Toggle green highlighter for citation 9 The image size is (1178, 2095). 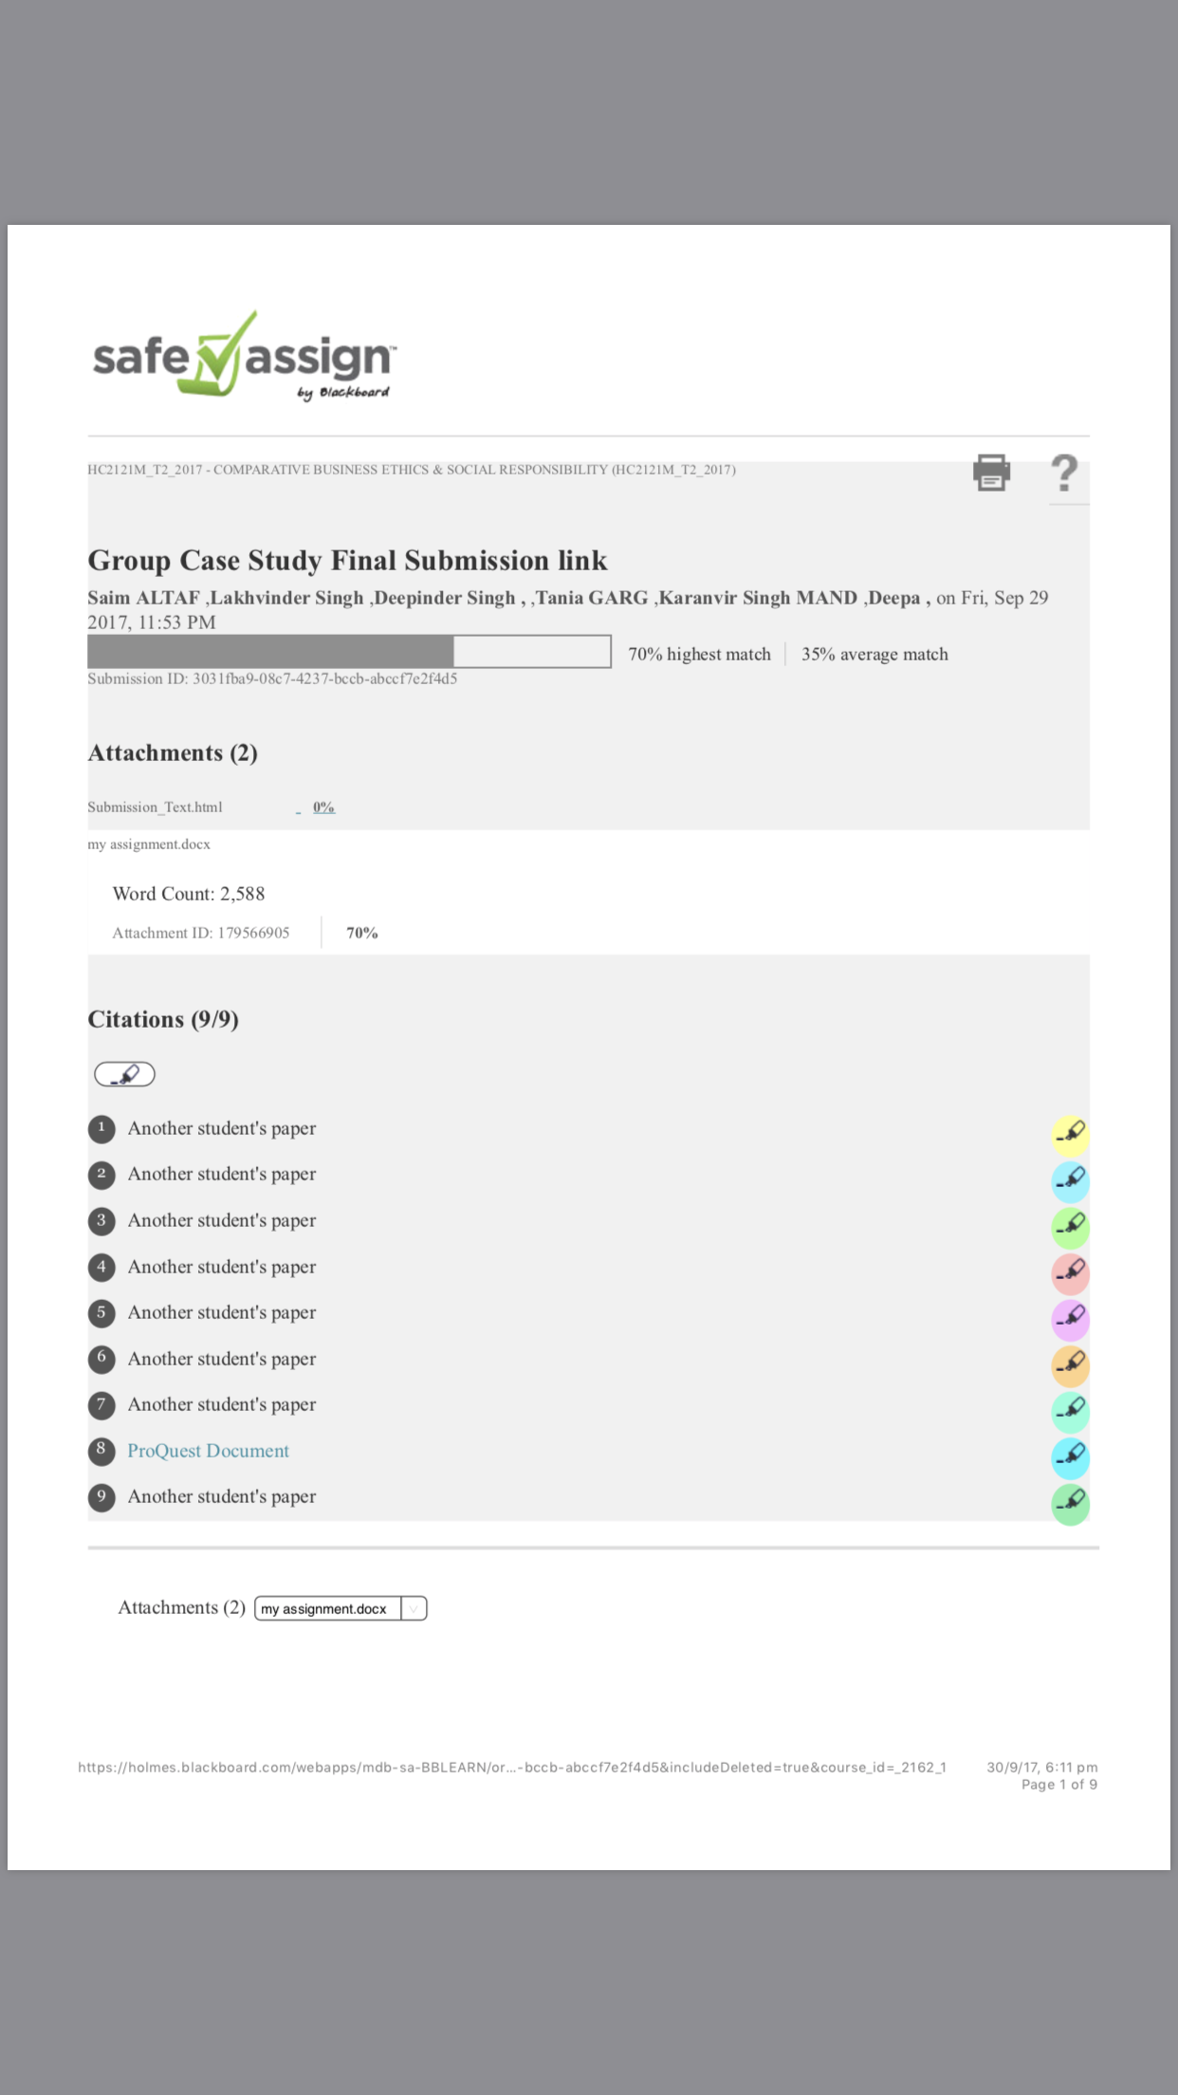coord(1070,1504)
